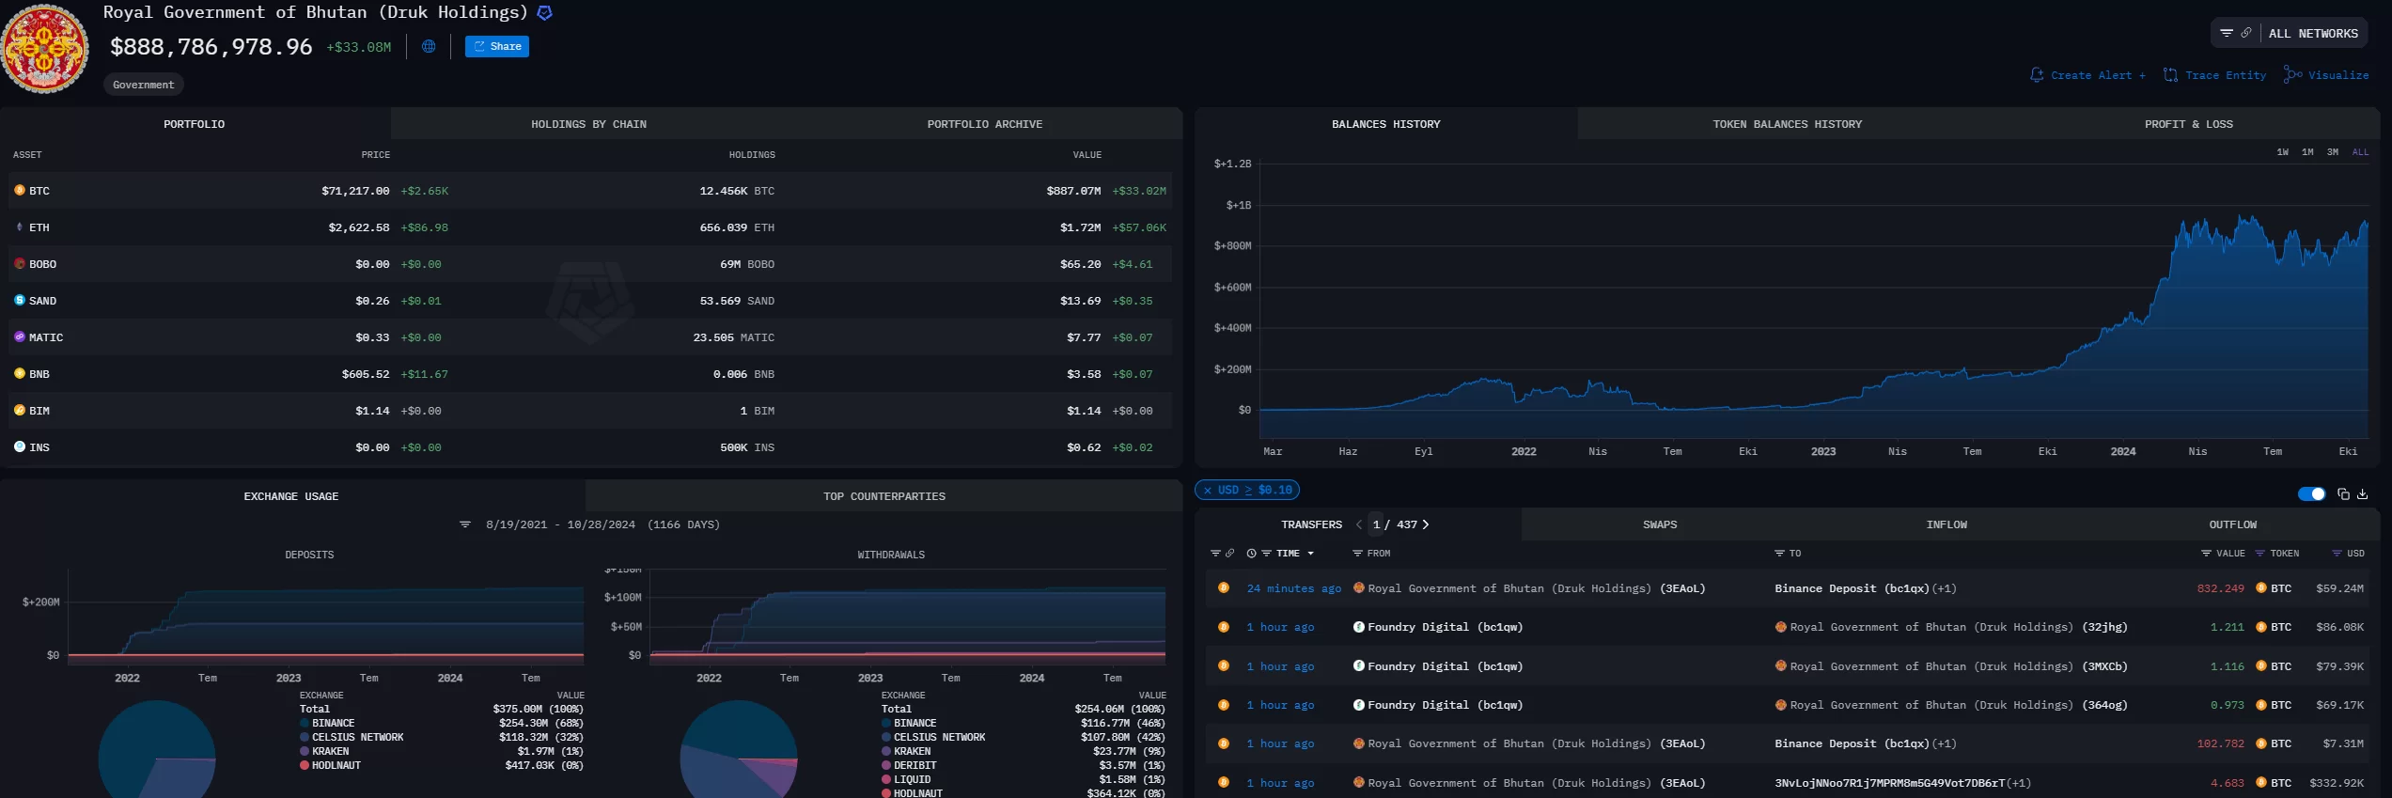Click the Visualize graph icon
This screenshot has height=798, width=2392.
tap(2292, 75)
